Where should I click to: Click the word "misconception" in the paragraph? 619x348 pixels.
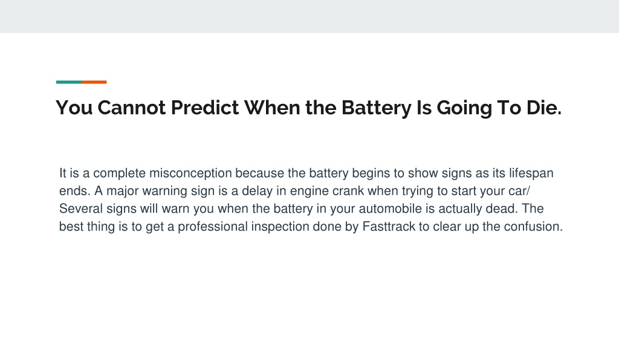coord(190,173)
